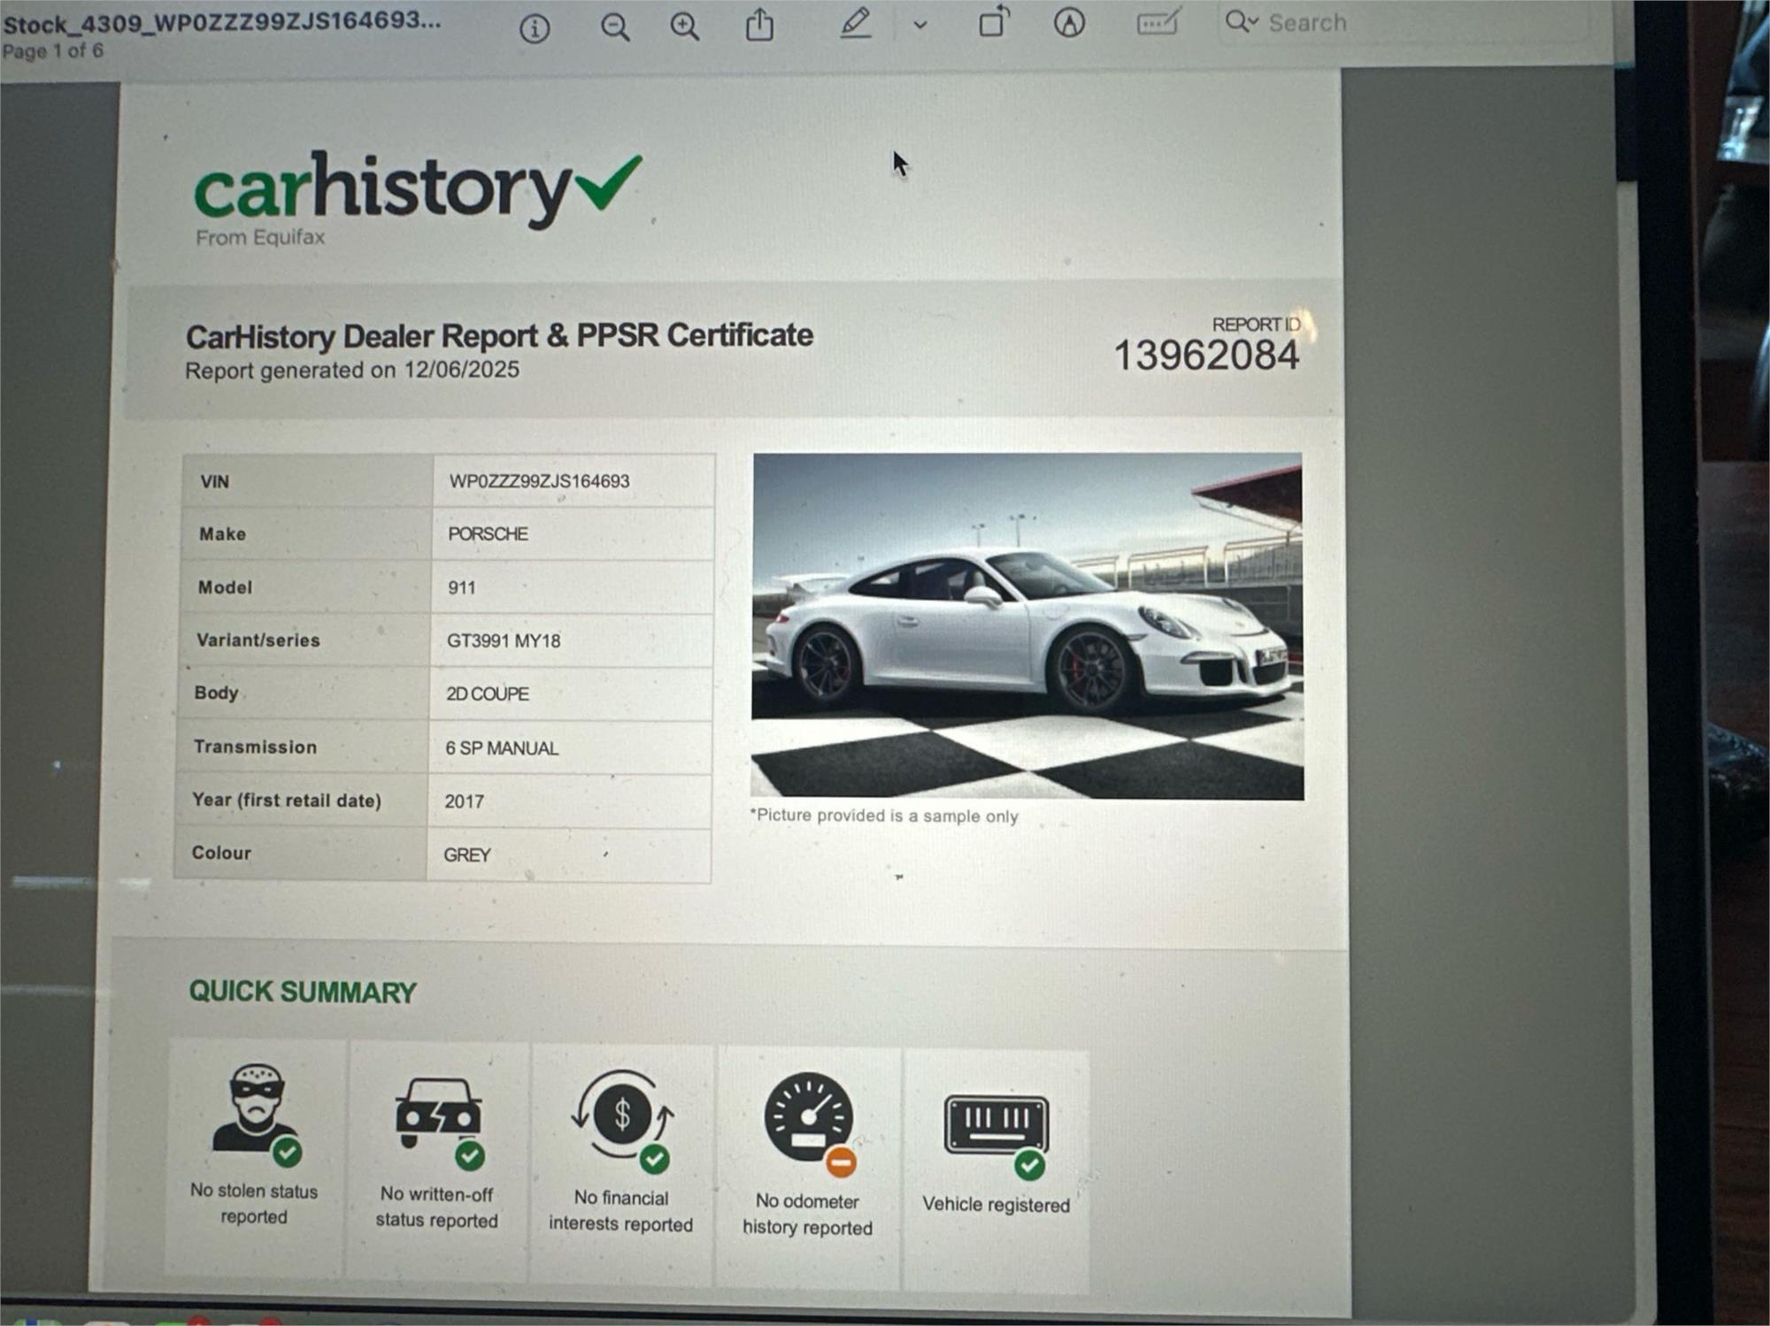Click 'No stolen status reported' text

[x=254, y=1204]
